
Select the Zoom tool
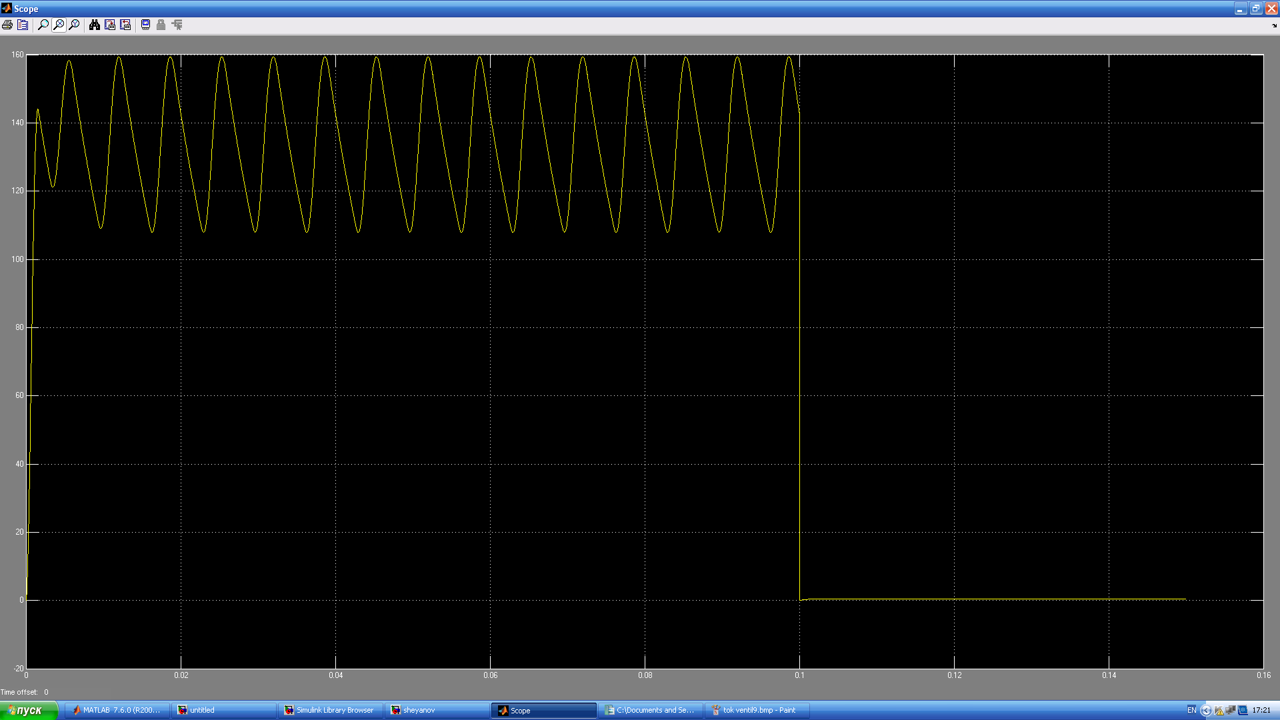pyautogui.click(x=43, y=25)
